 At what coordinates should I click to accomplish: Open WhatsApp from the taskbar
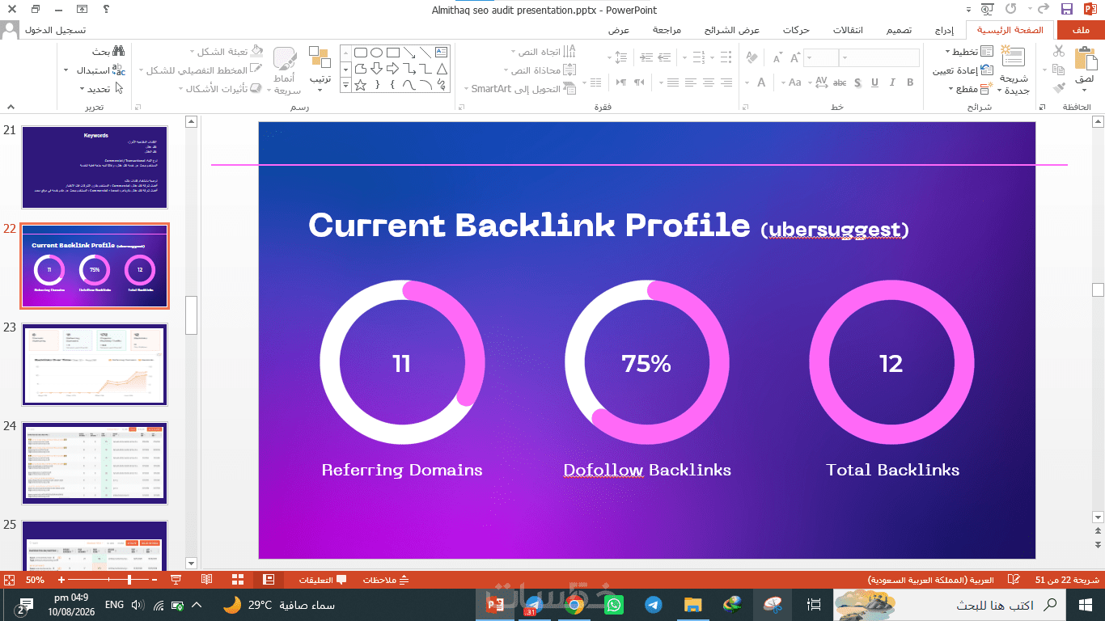[614, 604]
